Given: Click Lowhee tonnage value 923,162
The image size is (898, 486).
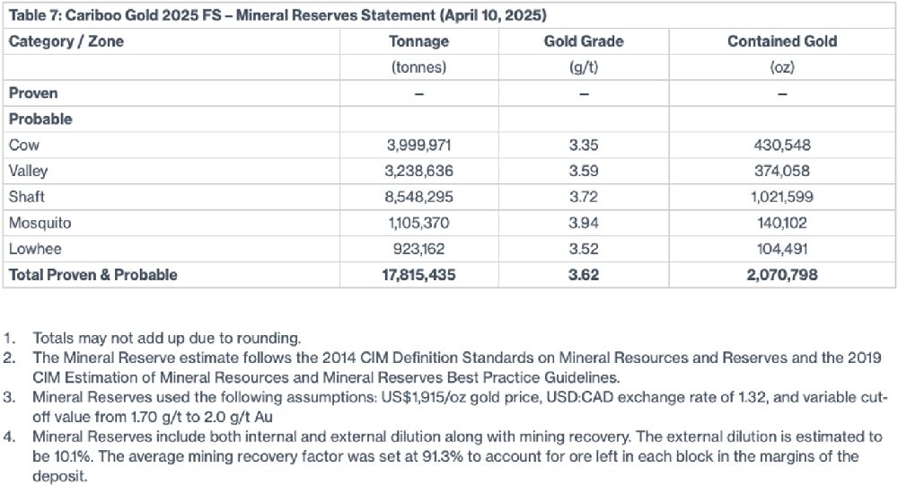Looking at the screenshot, I should (418, 249).
